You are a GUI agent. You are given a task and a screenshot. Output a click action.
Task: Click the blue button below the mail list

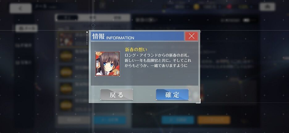click(x=110, y=120)
